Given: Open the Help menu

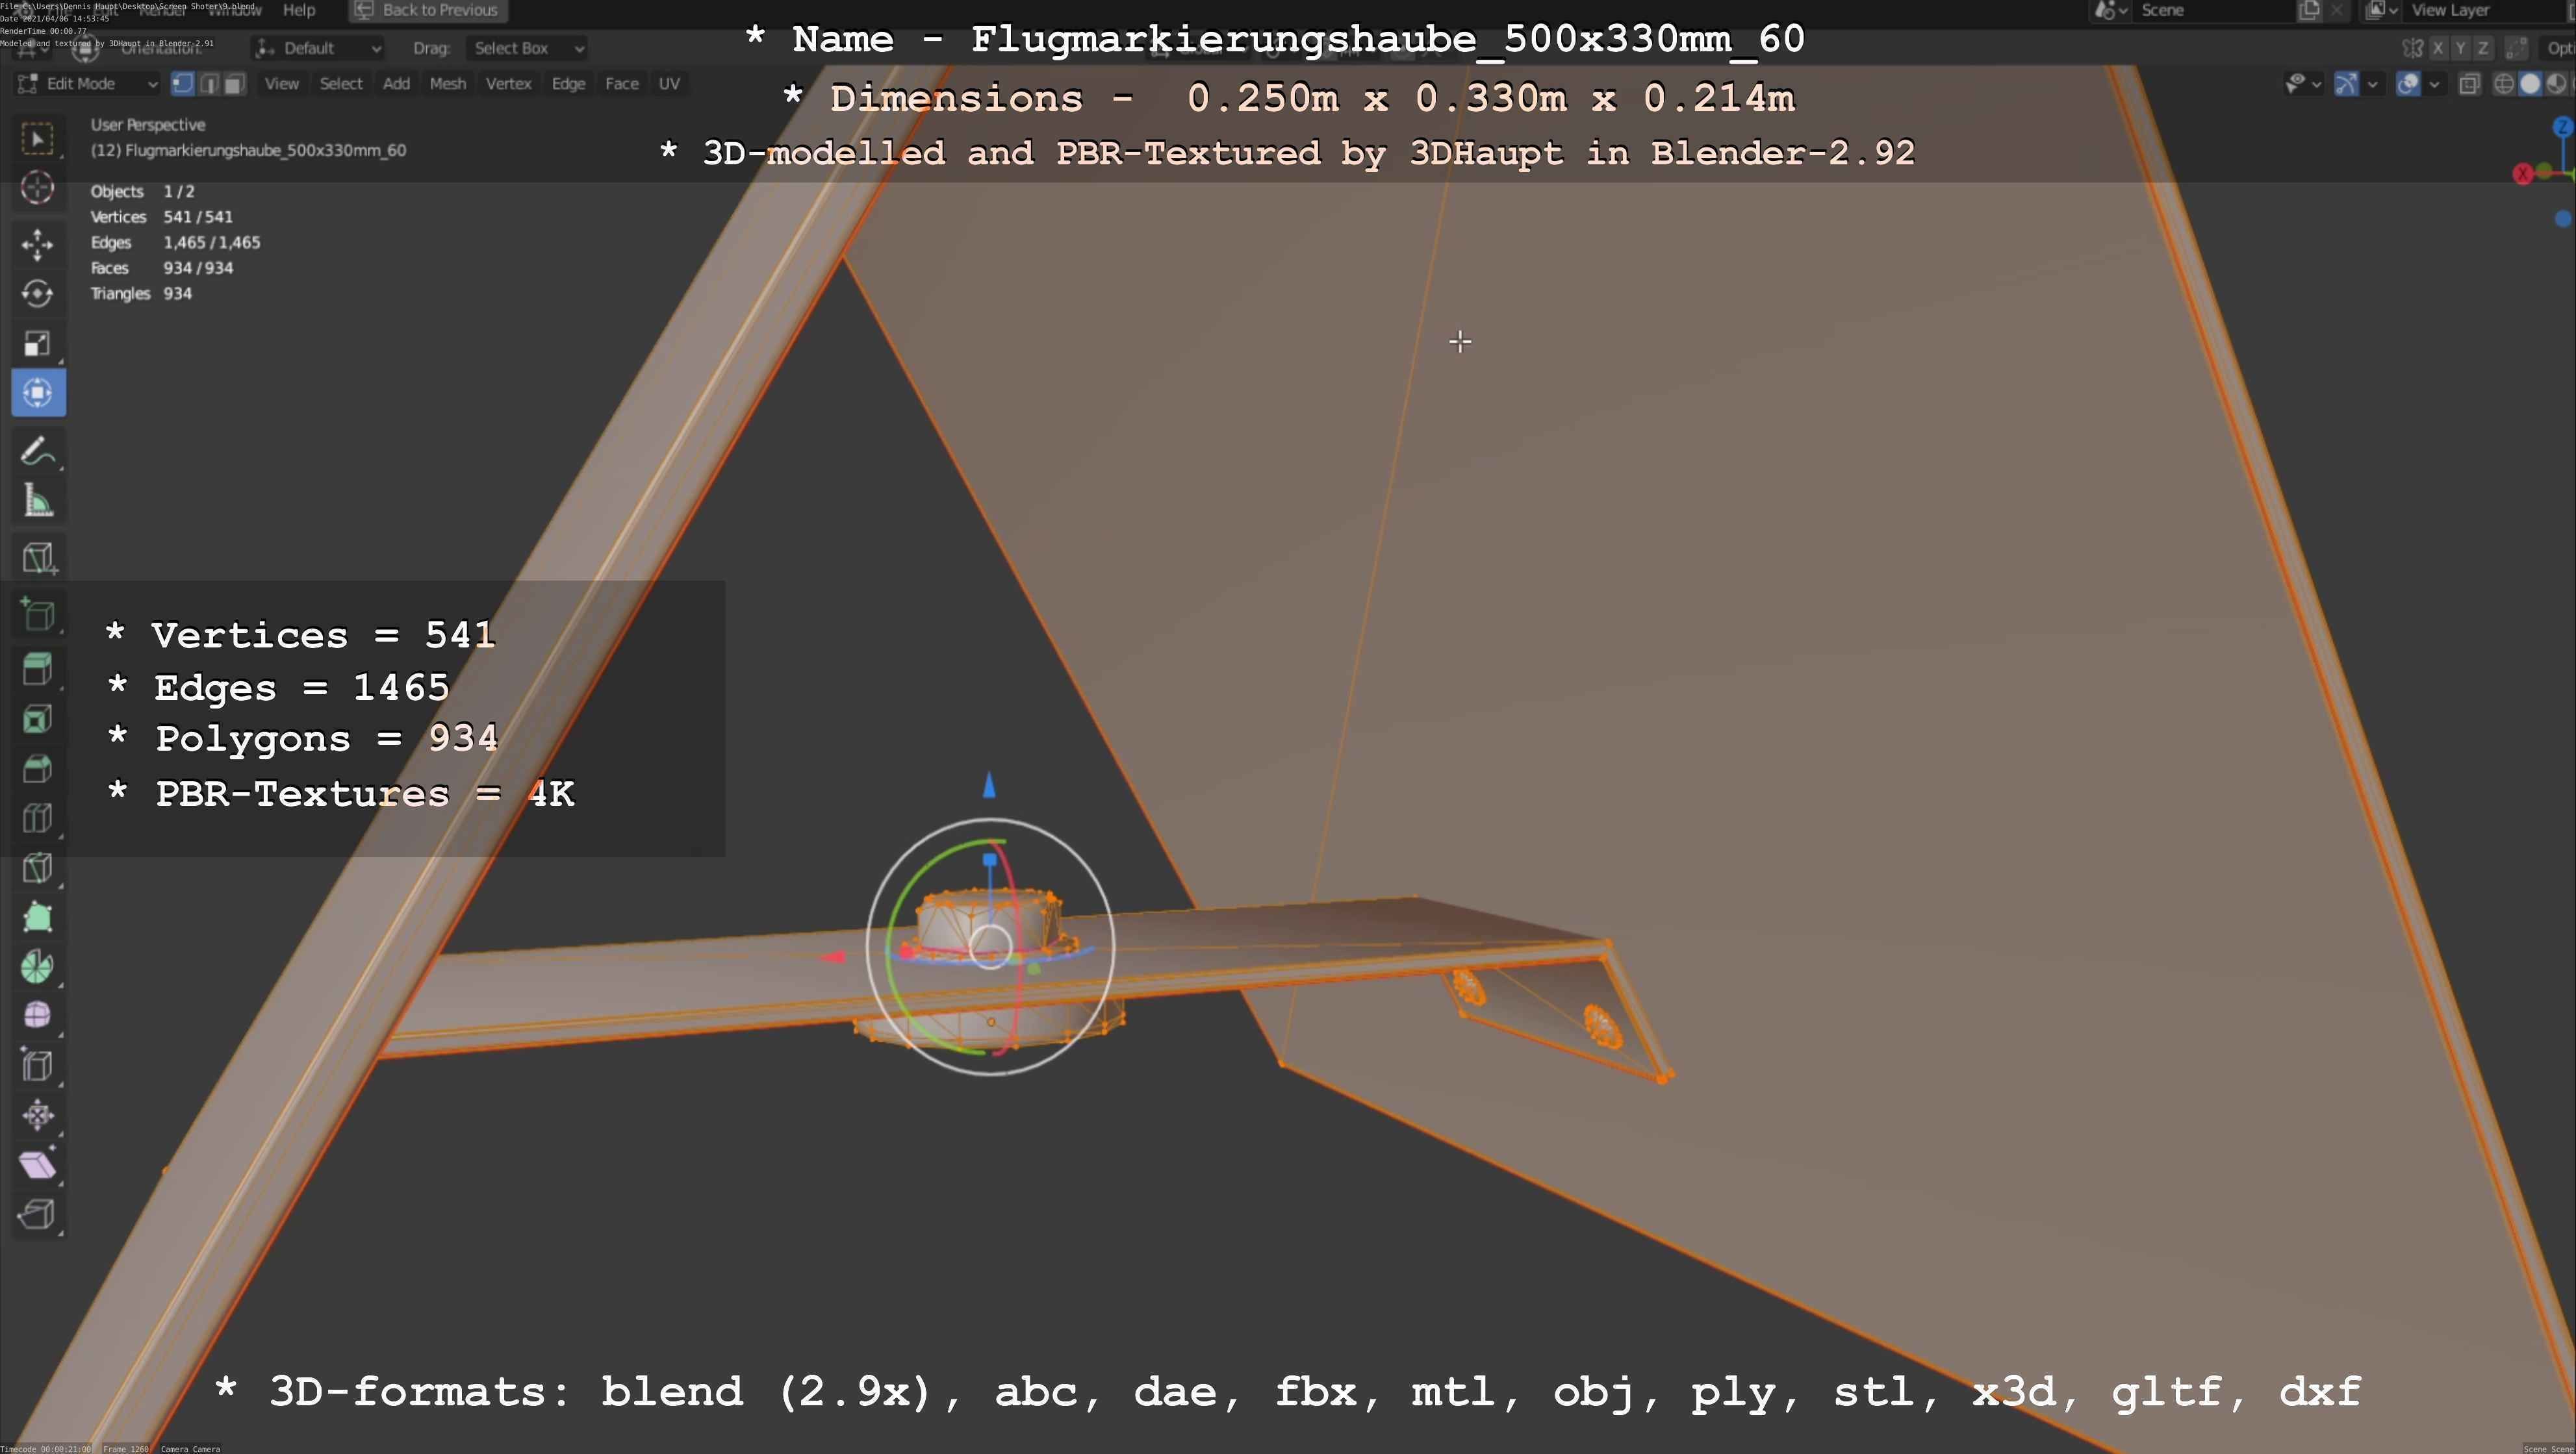Looking at the screenshot, I should click(x=299, y=10).
